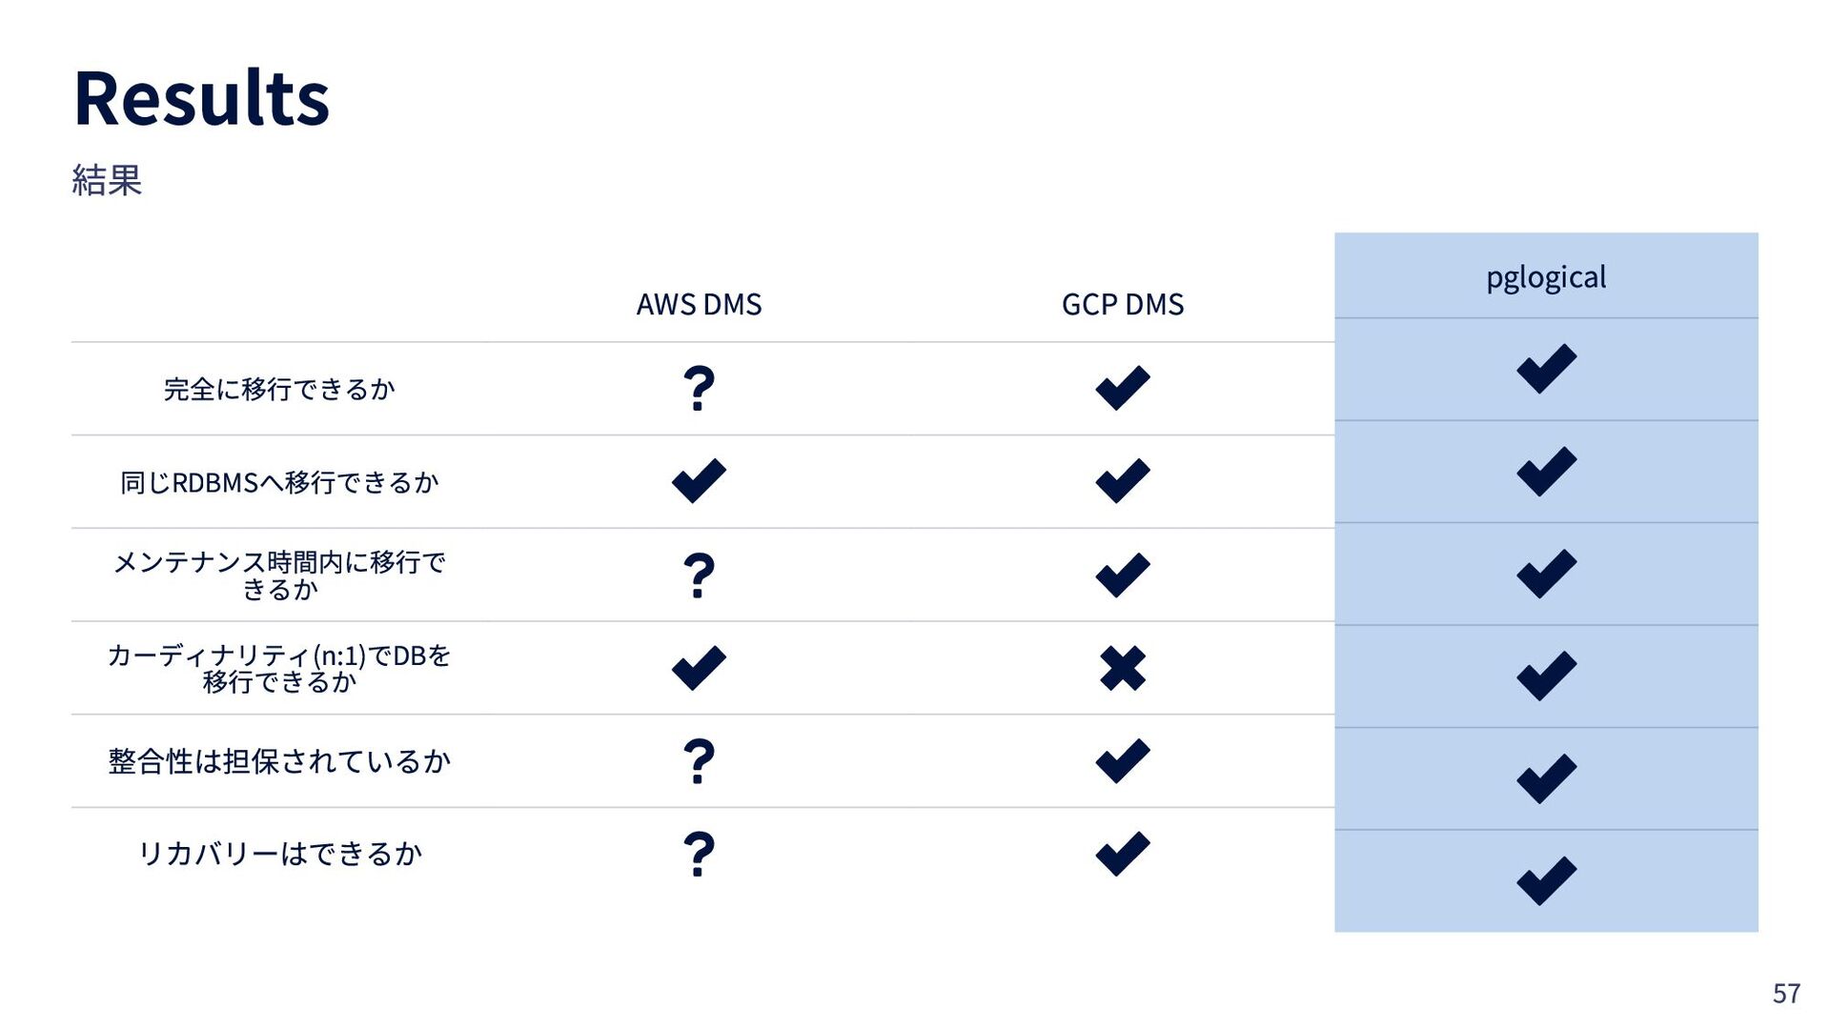The image size is (1830, 1029).
Task: Click GCP DMS checkmark in メンテナンス時間内 row
Action: click(x=1123, y=575)
